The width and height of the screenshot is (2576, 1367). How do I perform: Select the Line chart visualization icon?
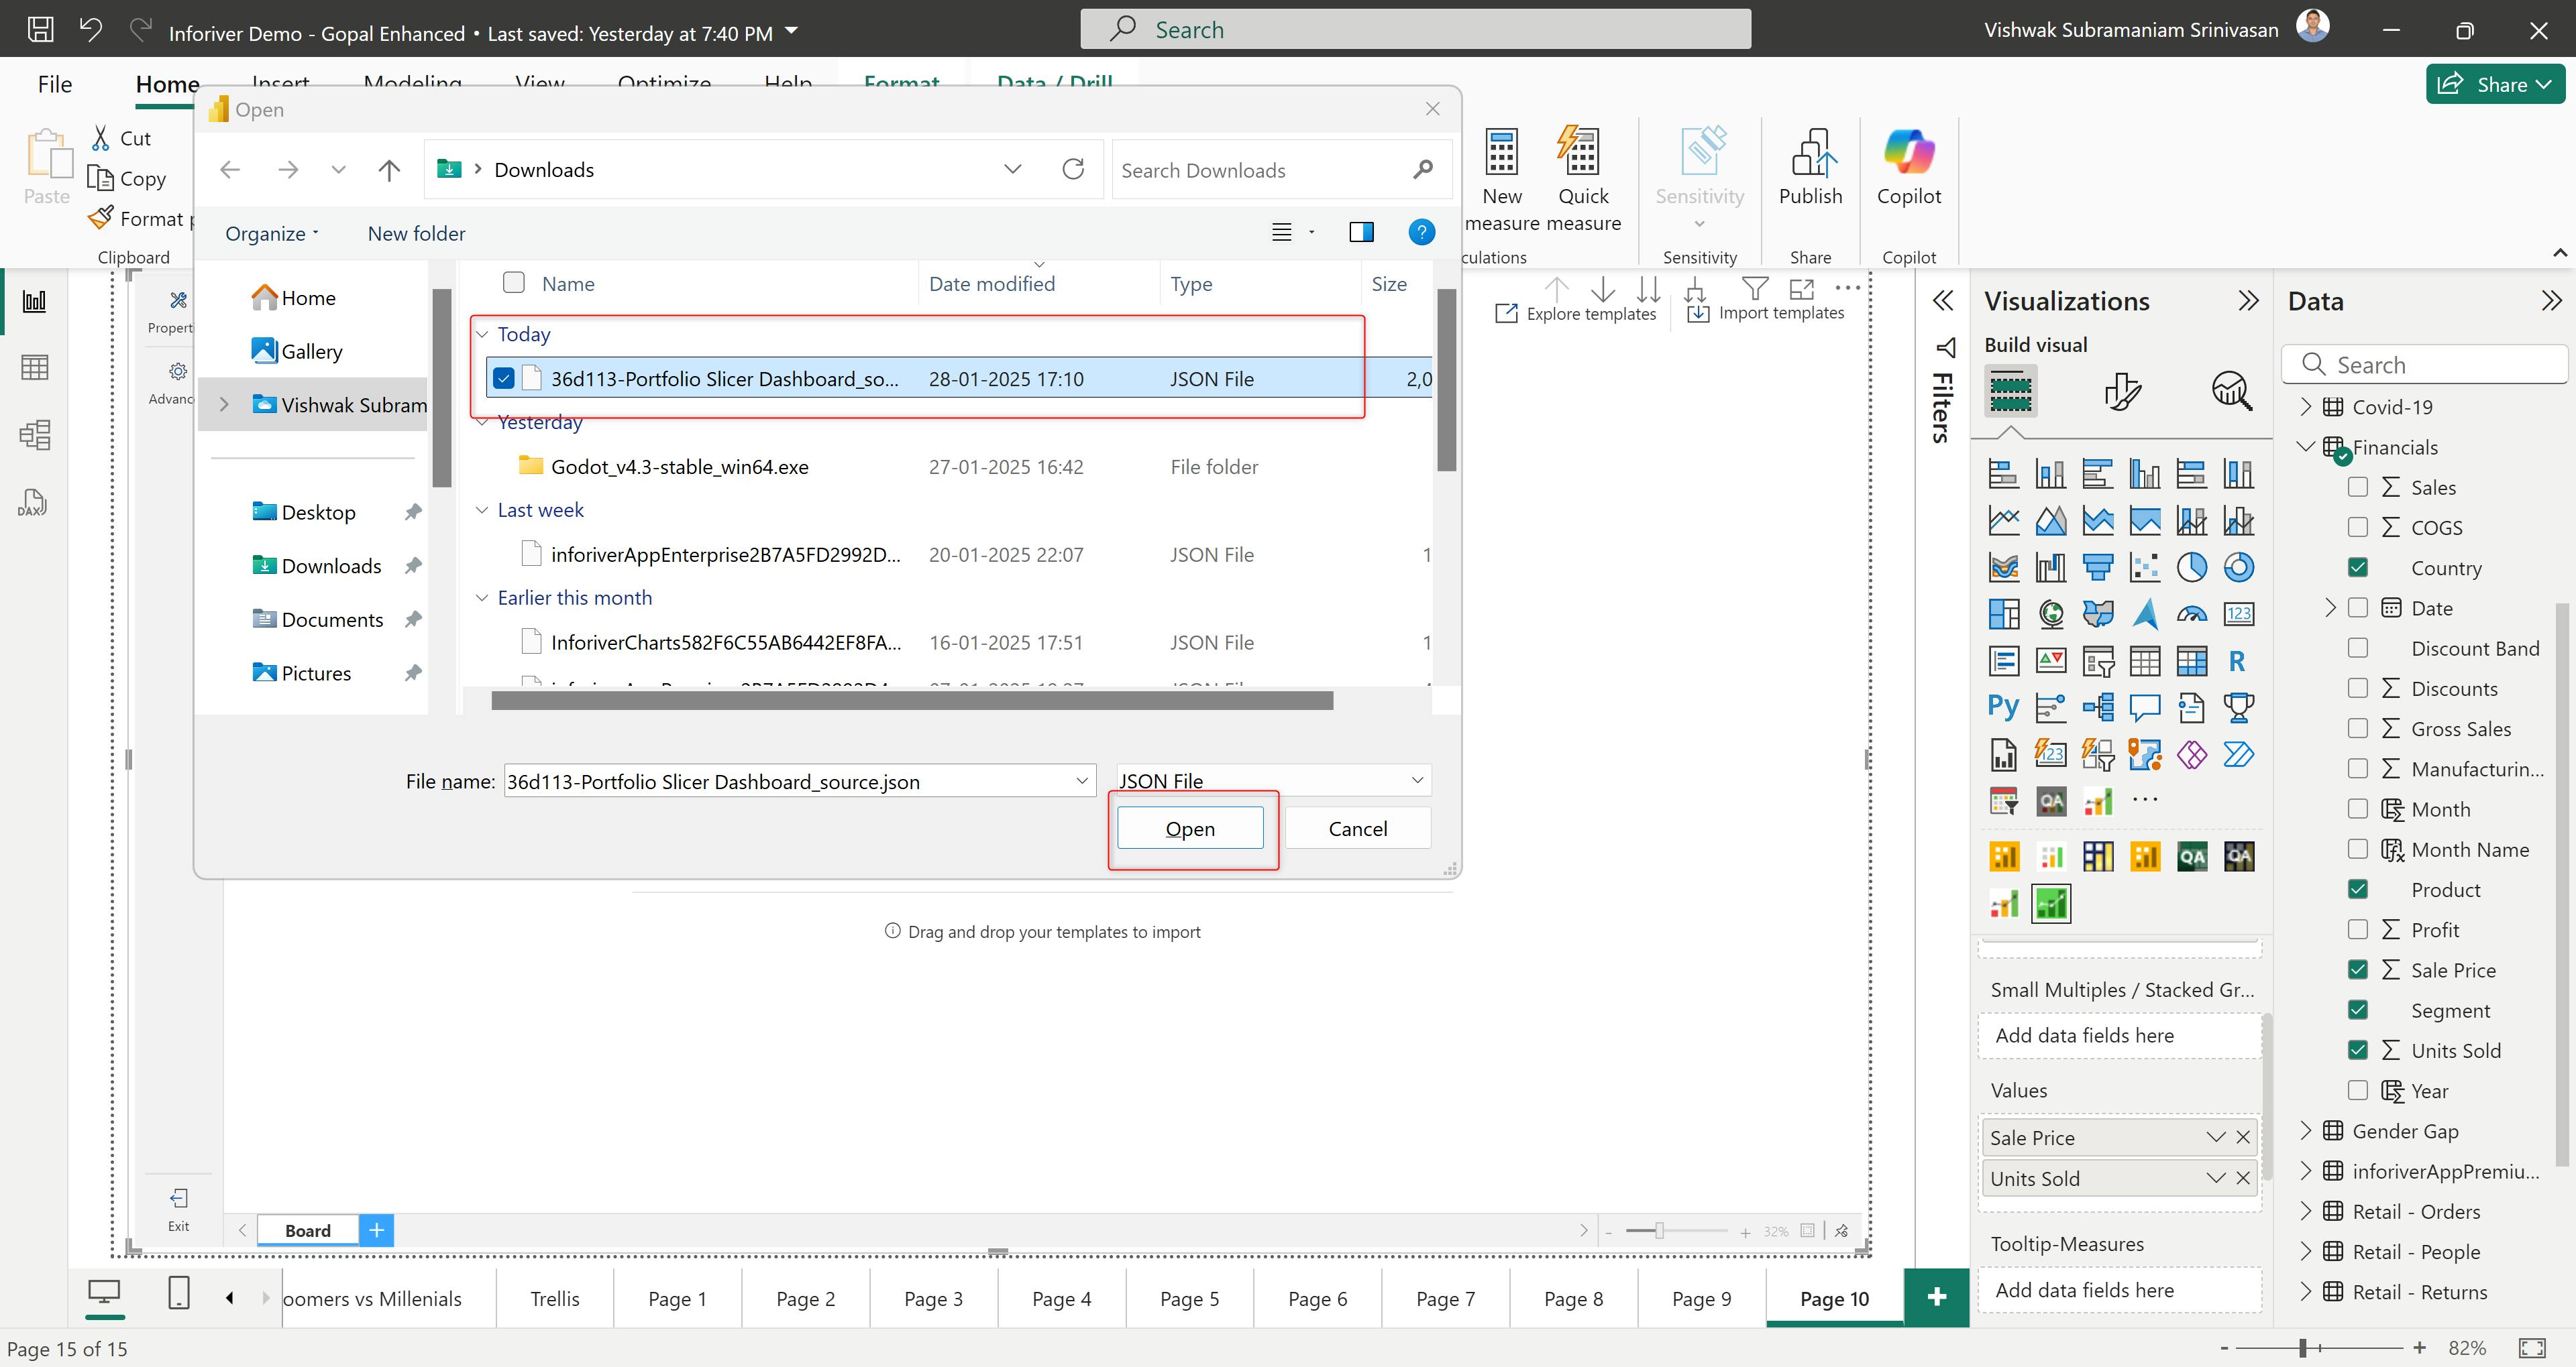coord(2003,521)
